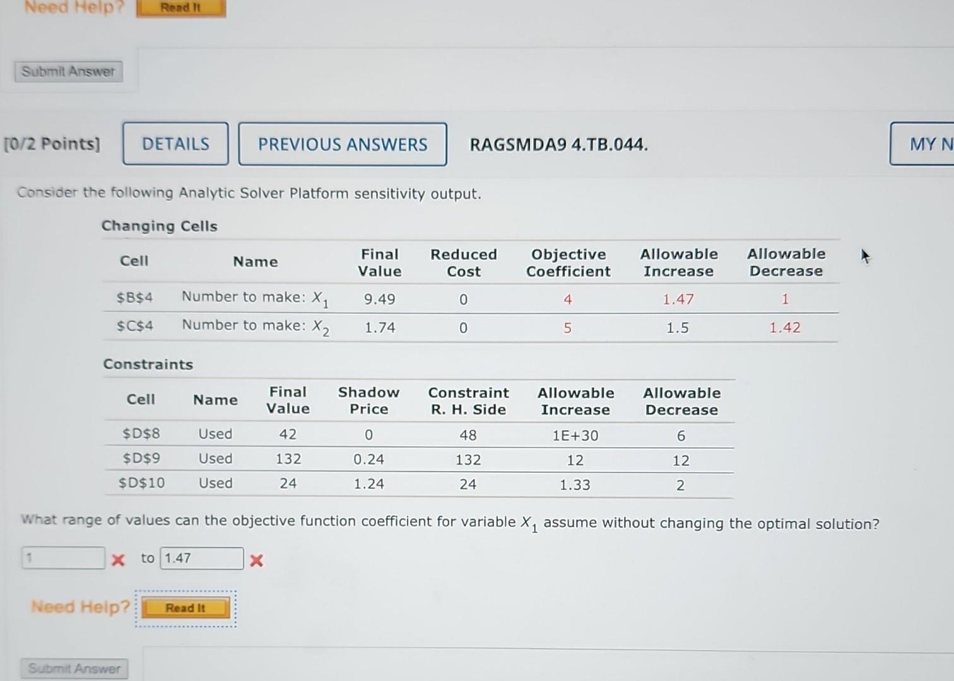Select the $B$4 cell reference
Image resolution: width=954 pixels, height=681 pixels.
tap(133, 296)
